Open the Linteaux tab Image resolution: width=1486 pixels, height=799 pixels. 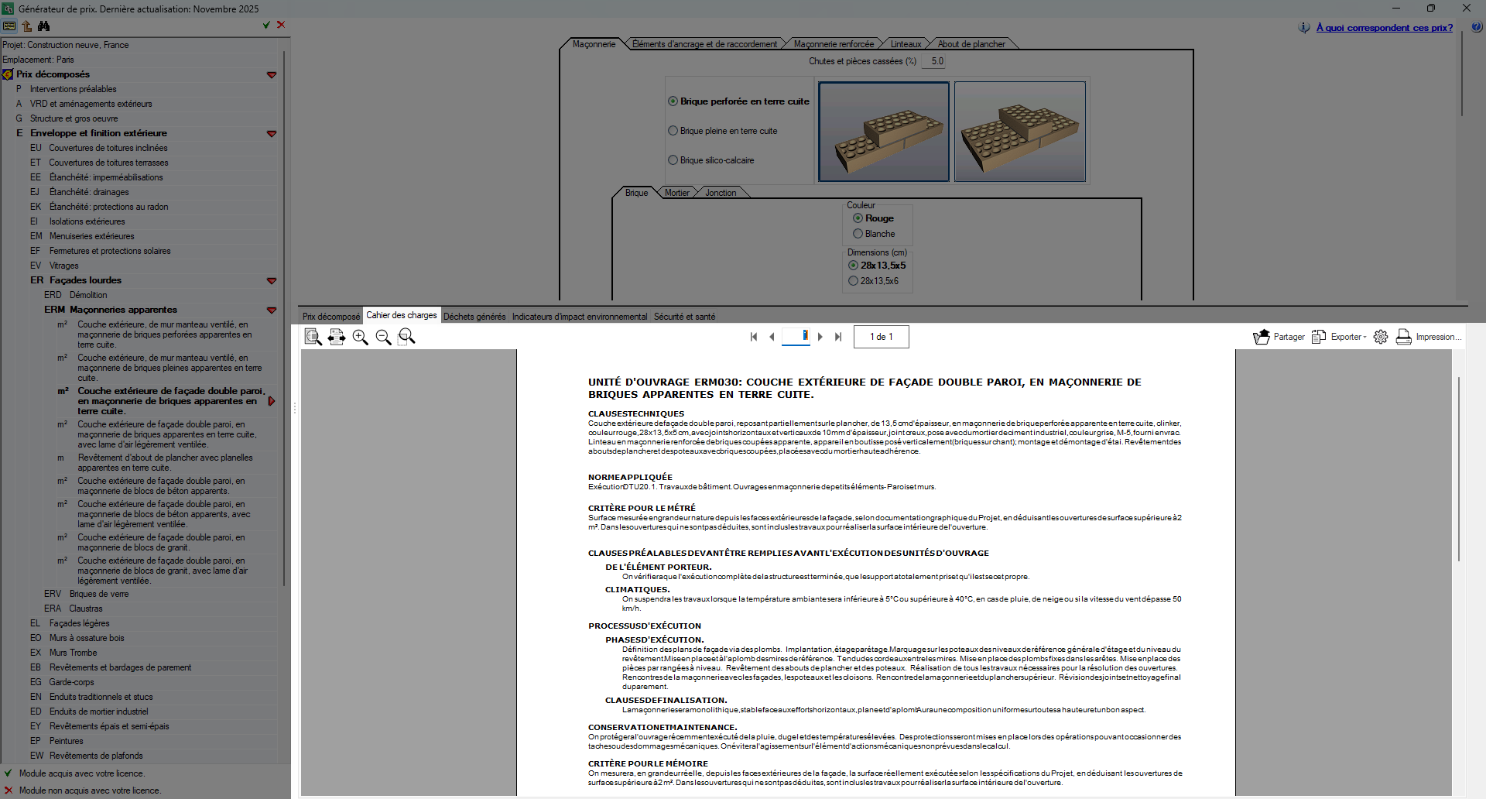(906, 44)
